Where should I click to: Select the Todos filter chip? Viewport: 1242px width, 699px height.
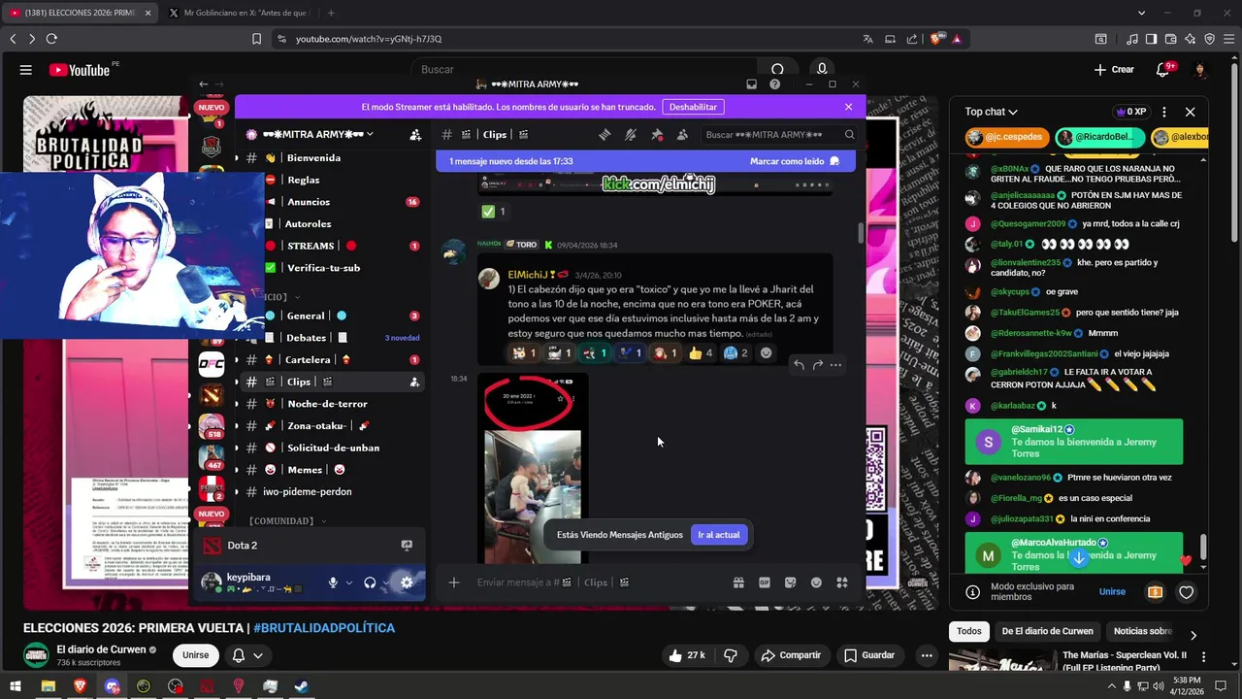coord(969,631)
